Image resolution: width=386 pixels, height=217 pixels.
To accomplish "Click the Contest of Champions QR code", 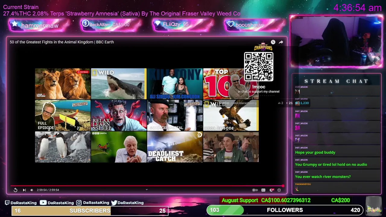I will tap(259, 67).
